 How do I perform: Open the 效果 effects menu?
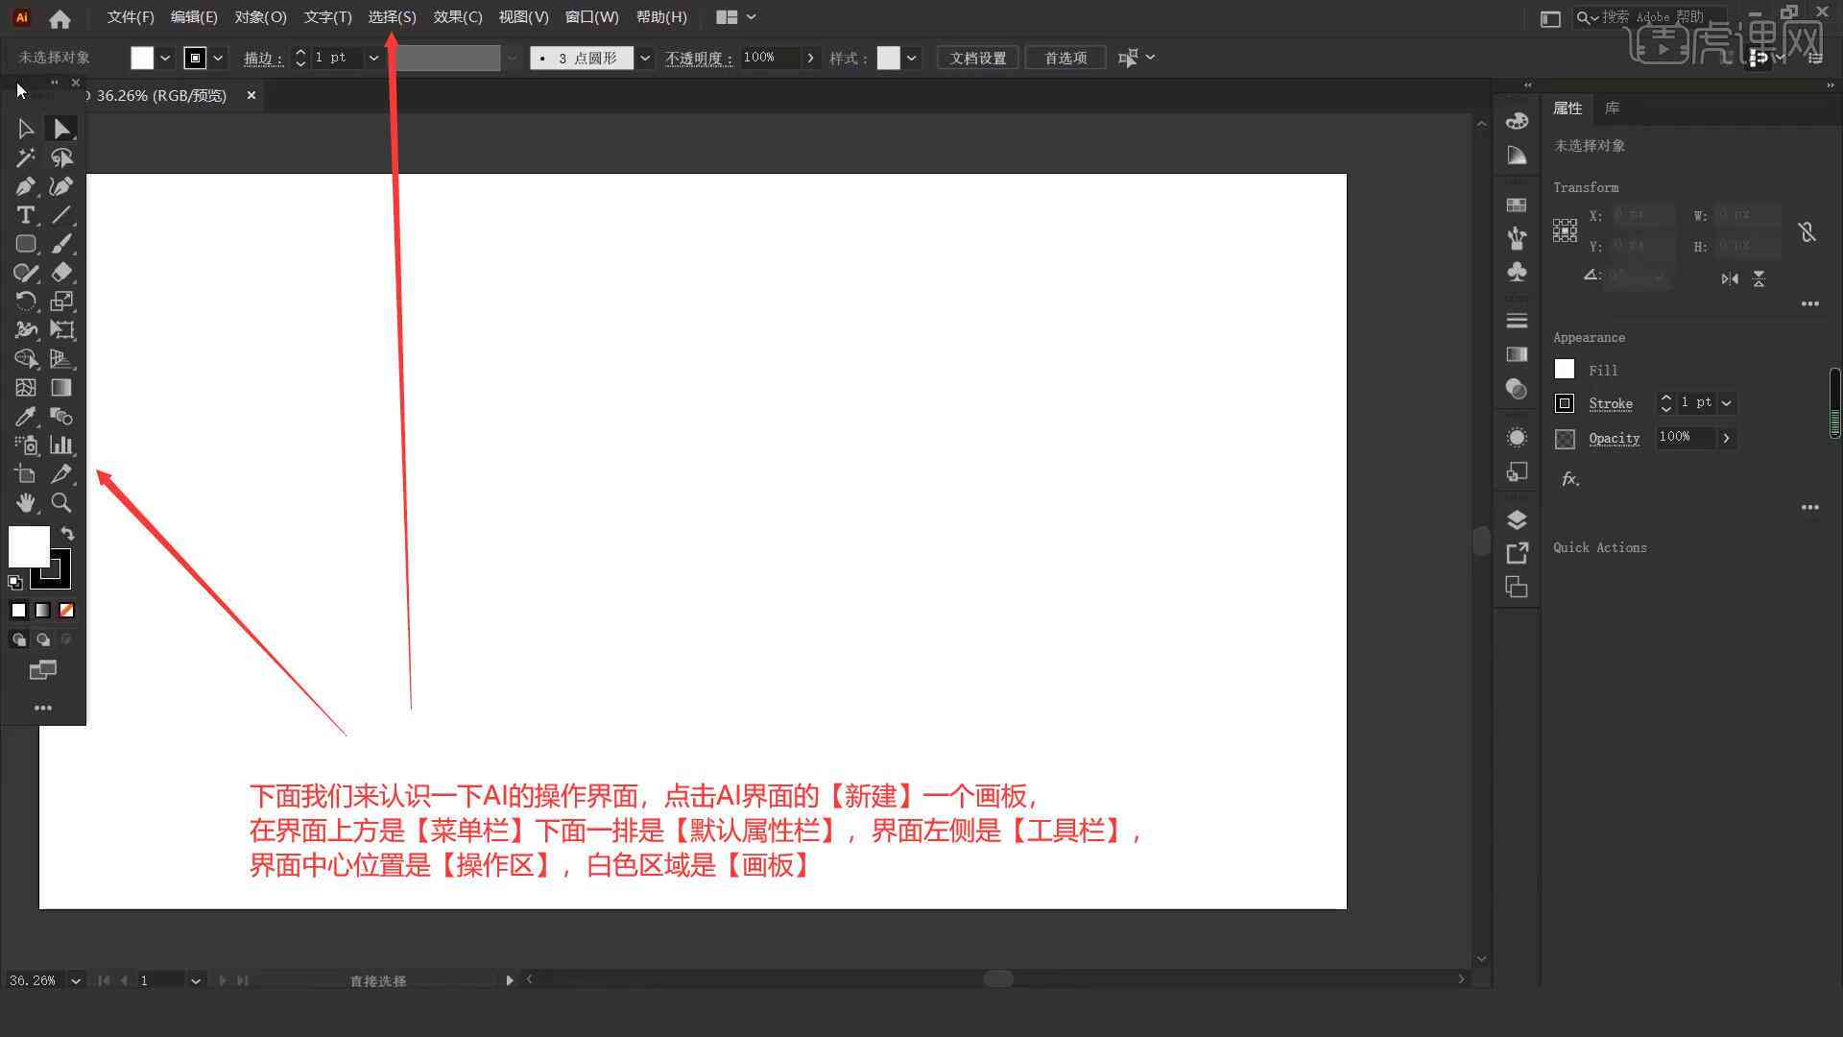(x=458, y=16)
